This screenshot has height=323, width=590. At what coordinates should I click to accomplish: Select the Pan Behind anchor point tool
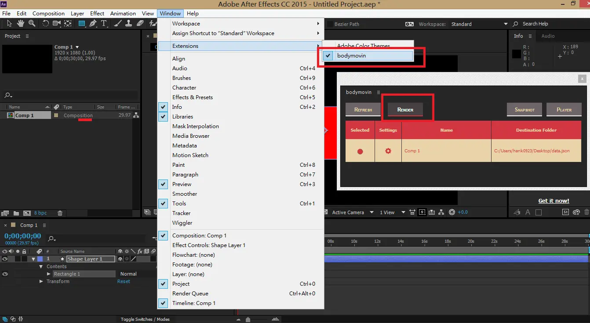(x=68, y=24)
